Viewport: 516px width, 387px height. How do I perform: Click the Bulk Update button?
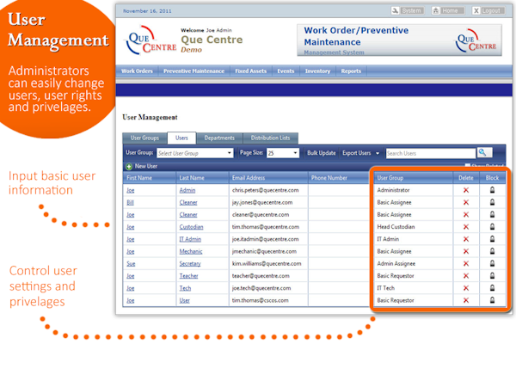(x=322, y=153)
